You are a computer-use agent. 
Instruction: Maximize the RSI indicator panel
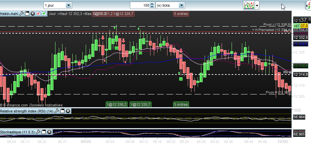click(x=62, y=111)
